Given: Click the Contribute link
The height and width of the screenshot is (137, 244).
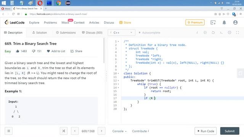Looking at the screenshot, I should [x=140, y=131].
